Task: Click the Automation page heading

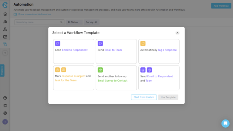Action: [23, 5]
